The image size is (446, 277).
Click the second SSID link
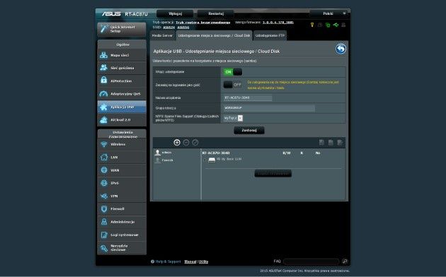pos(183,28)
